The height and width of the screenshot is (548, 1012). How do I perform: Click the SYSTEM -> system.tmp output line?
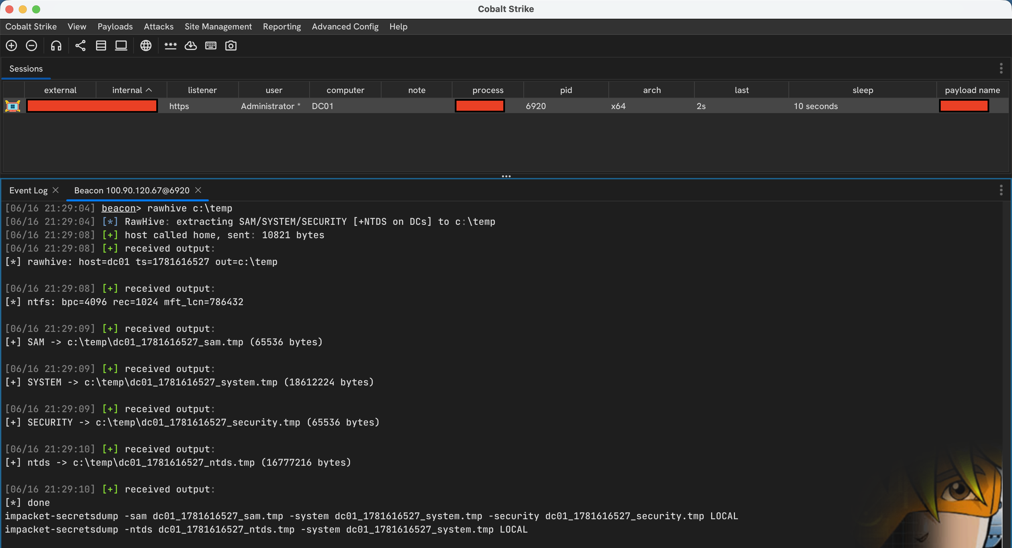(x=189, y=382)
